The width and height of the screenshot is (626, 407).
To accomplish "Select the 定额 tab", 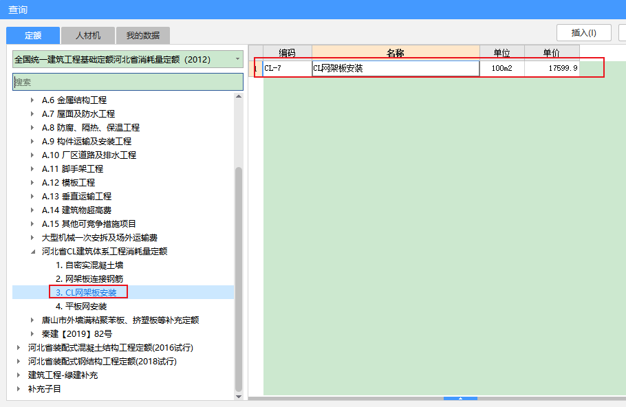I will (32, 35).
